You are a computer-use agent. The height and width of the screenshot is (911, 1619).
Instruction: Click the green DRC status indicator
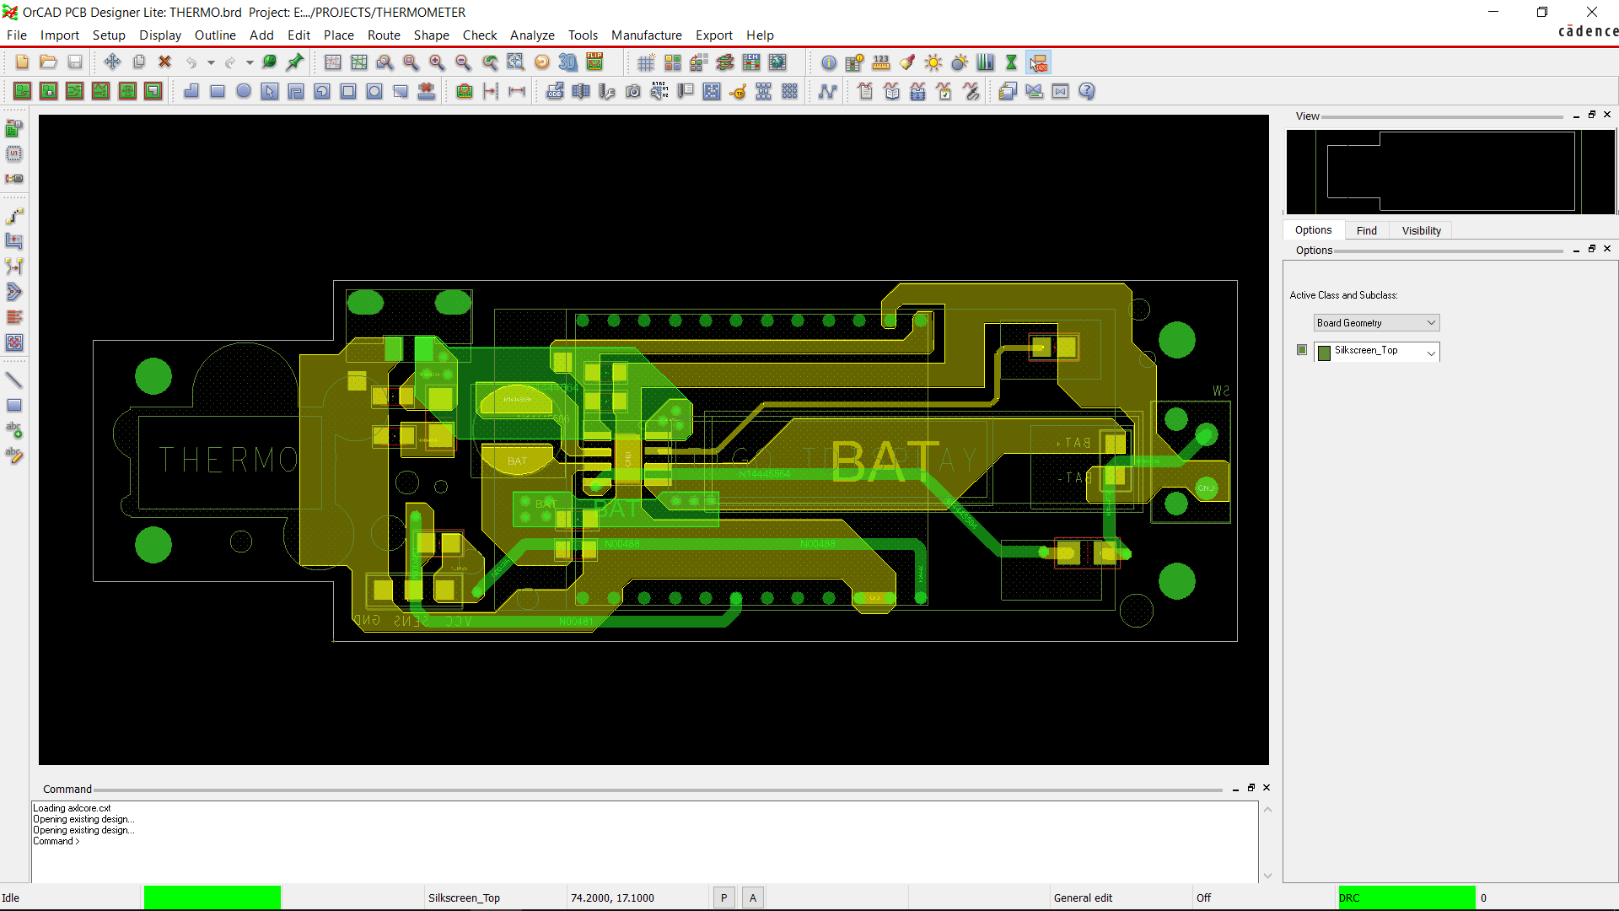[x=1406, y=898]
